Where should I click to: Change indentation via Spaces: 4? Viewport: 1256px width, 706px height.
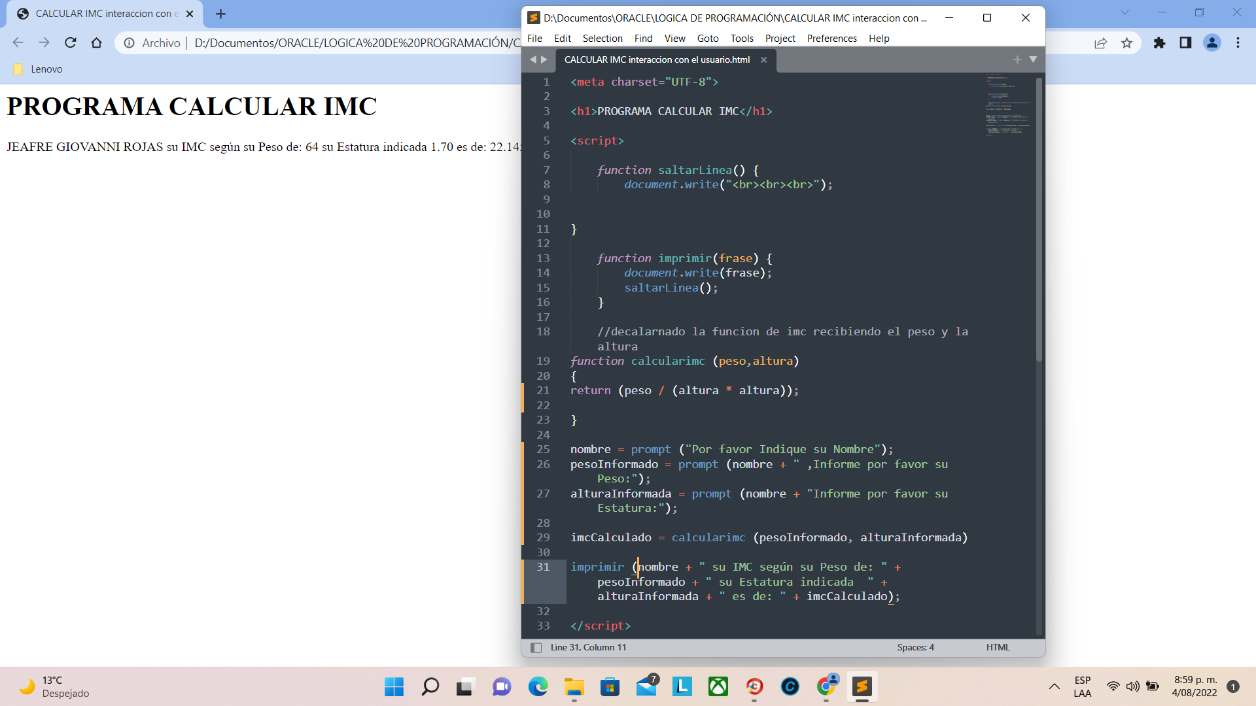pyautogui.click(x=915, y=647)
